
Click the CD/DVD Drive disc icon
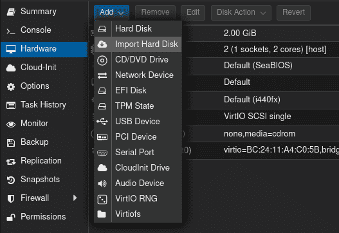coord(102,60)
